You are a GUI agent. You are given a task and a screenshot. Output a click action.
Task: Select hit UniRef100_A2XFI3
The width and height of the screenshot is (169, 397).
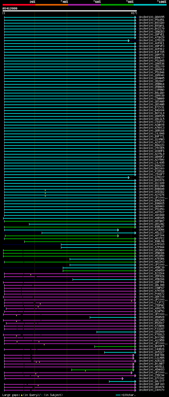(x=151, y=142)
